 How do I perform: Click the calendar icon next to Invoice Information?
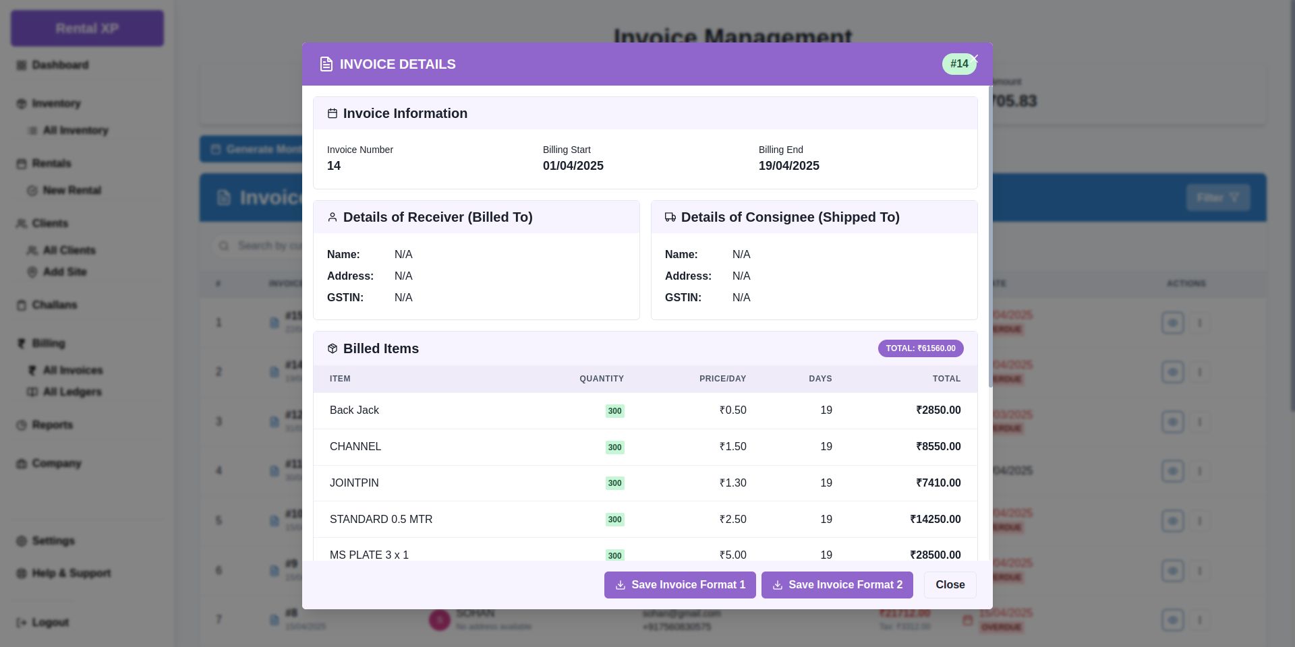tap(333, 114)
